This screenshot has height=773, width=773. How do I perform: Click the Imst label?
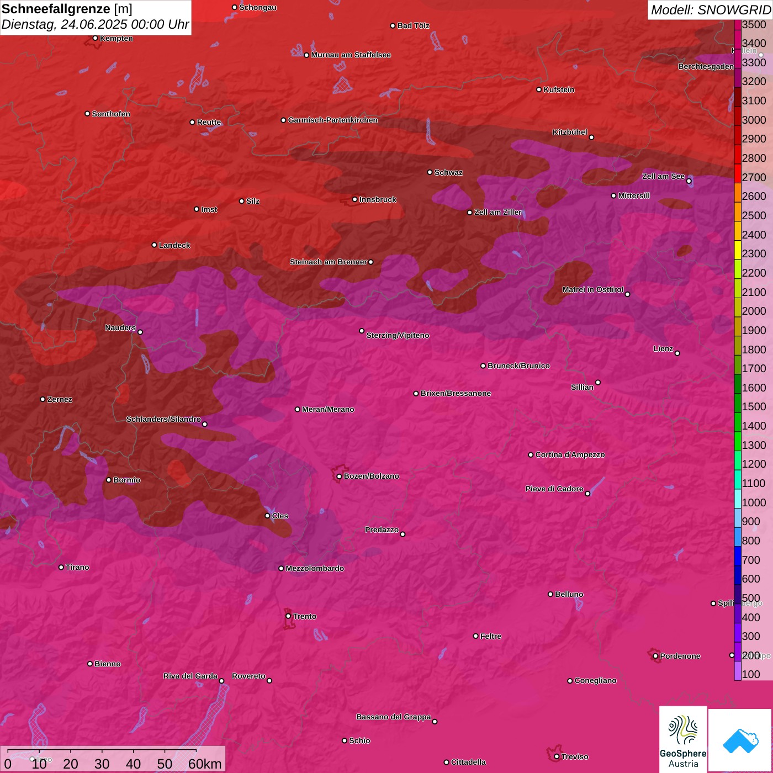(x=209, y=209)
